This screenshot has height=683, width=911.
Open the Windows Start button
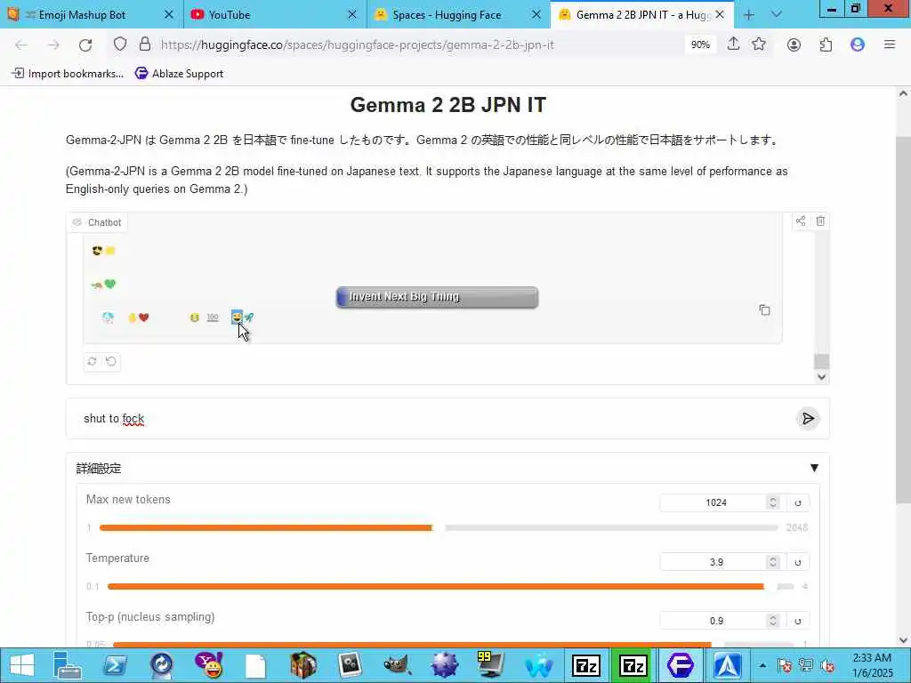pyautogui.click(x=22, y=665)
